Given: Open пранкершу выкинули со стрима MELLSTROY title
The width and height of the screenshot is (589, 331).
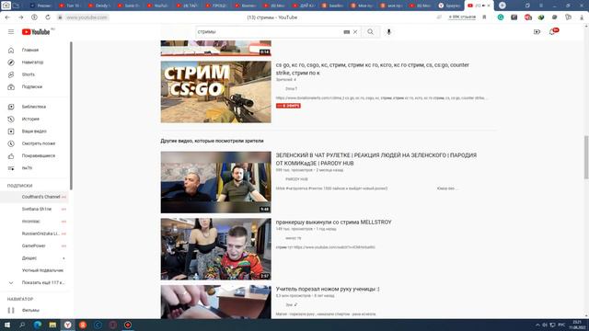Looking at the screenshot, I should [x=333, y=223].
